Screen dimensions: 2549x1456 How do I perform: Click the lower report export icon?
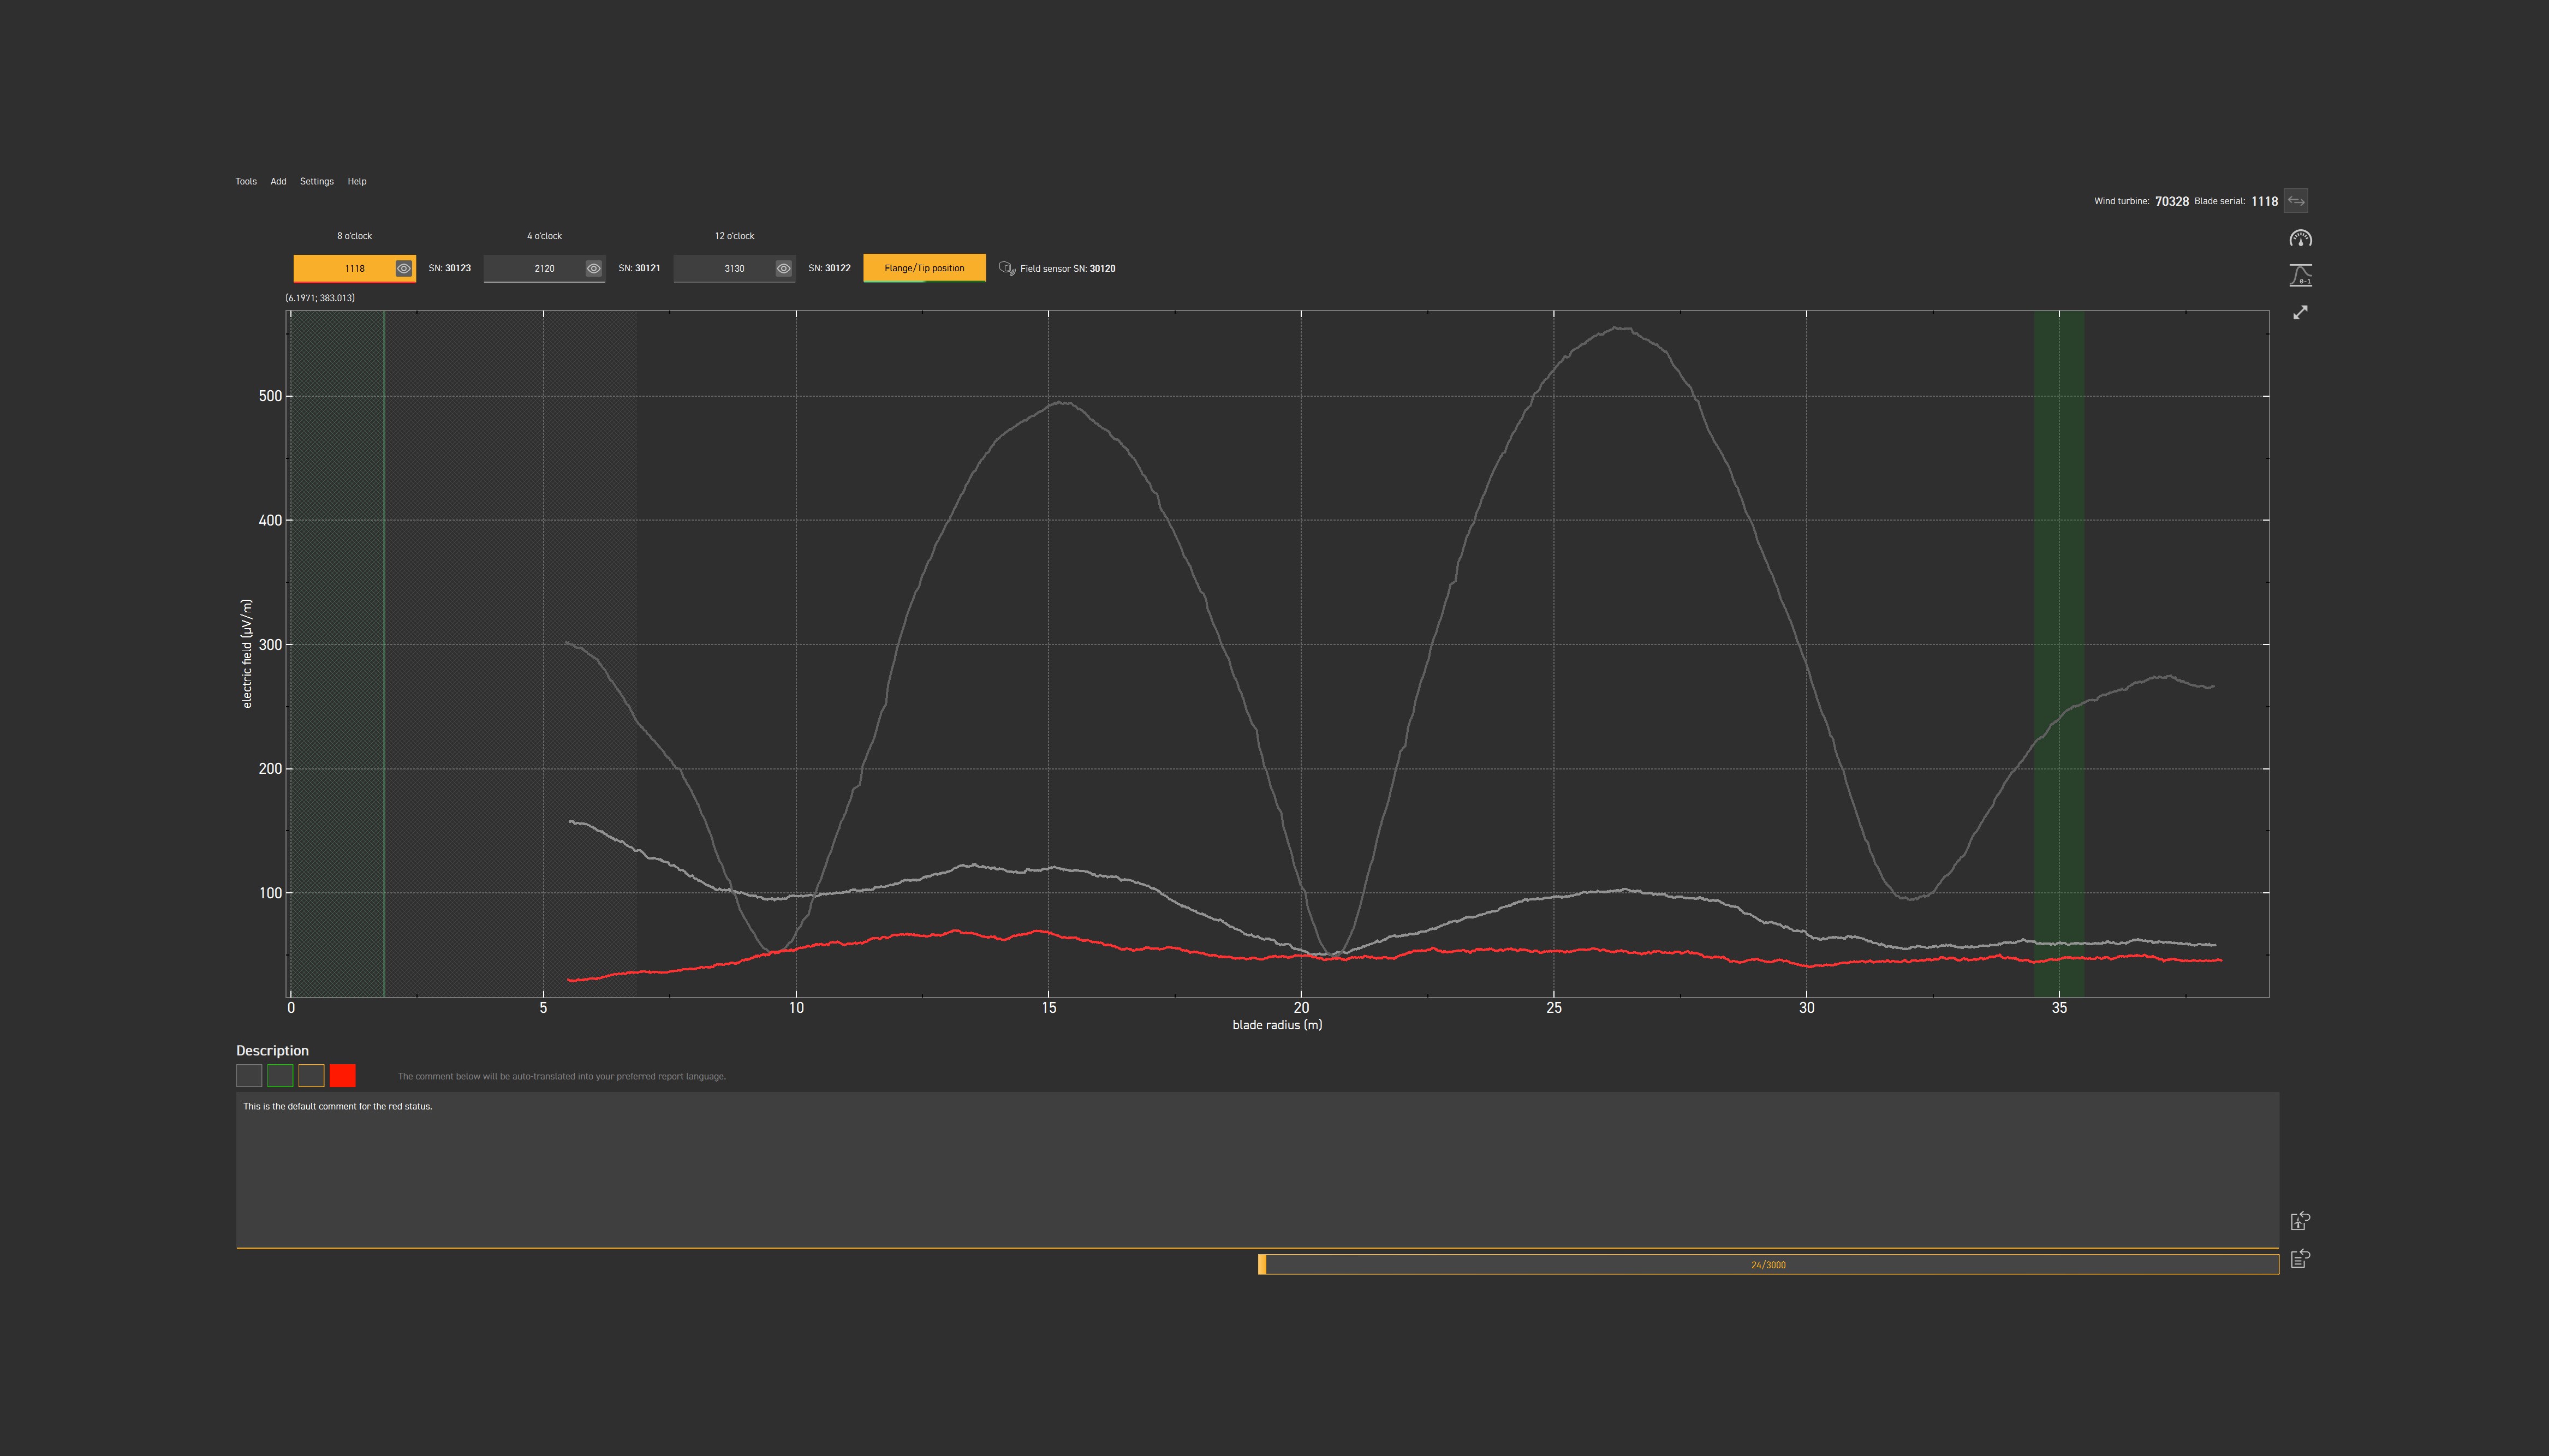point(2300,1258)
